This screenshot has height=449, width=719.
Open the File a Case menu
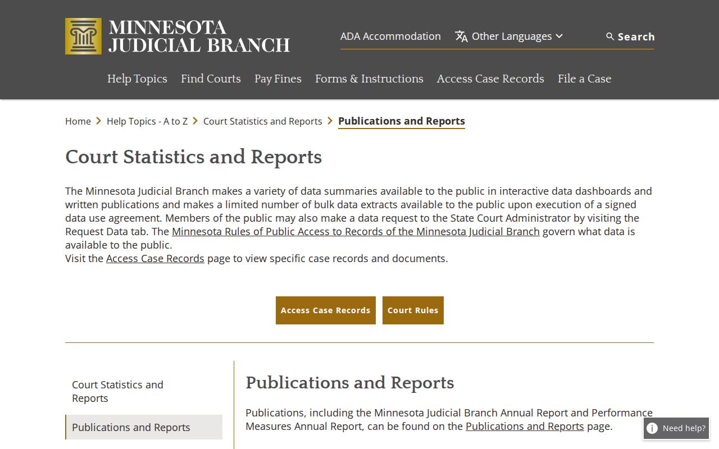pyautogui.click(x=584, y=79)
